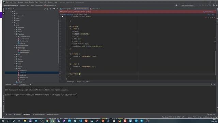Click the editor vertical scrollbar
218x123 pixels.
click(x=215, y=63)
